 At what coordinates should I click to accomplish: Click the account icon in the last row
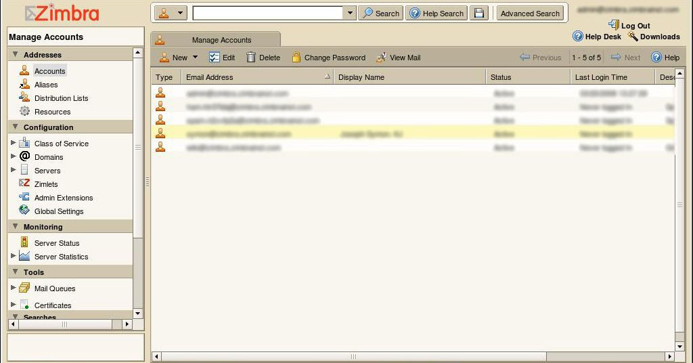coord(160,147)
